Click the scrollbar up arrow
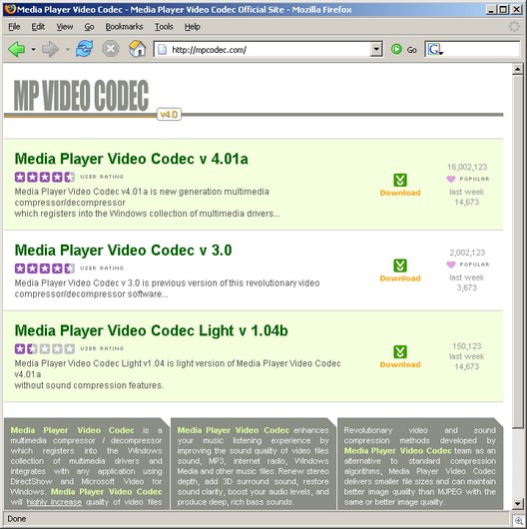Screen dimensions: 527x529 518,69
